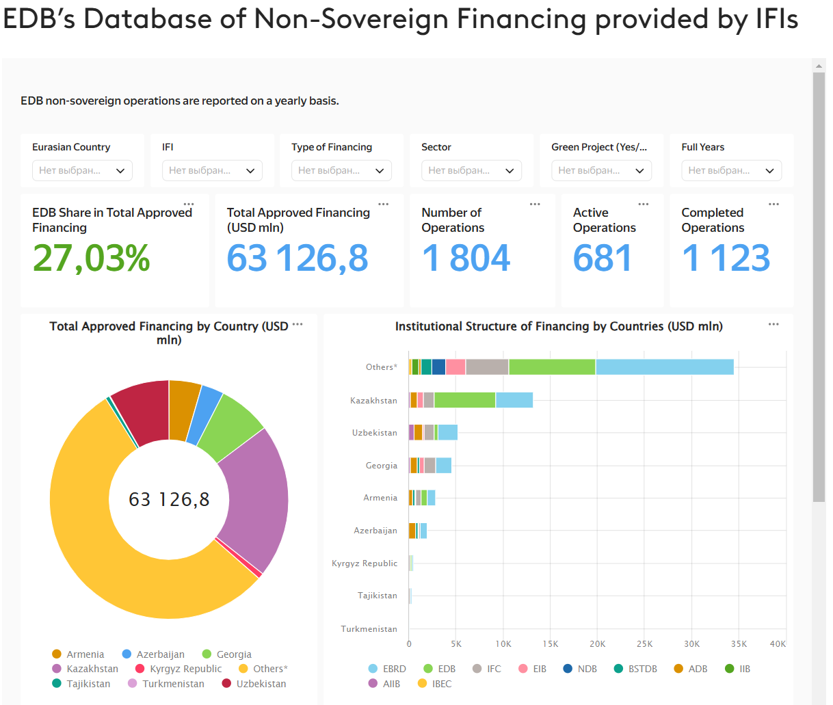Open three-dot menu on Completed Operations card
833x705 pixels.
tap(773, 204)
